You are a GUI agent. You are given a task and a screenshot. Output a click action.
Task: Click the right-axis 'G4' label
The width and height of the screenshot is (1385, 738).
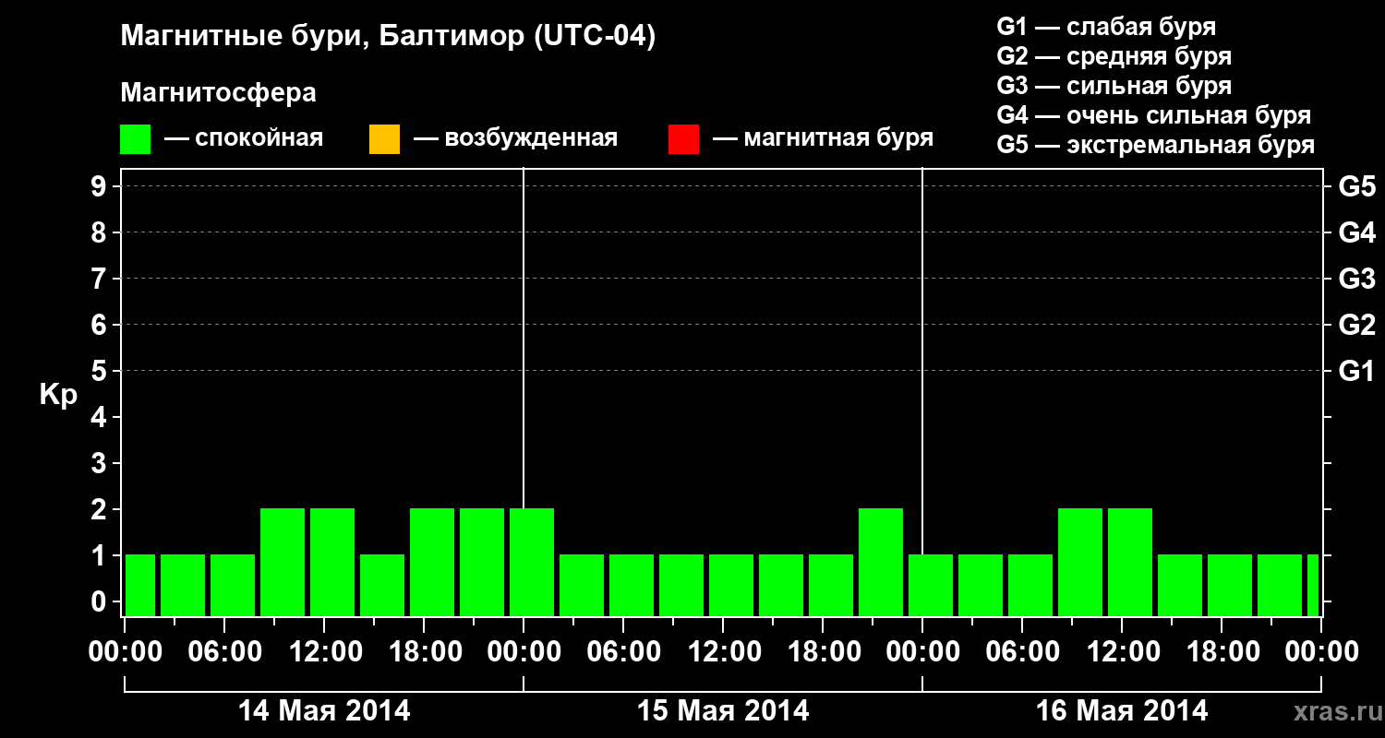pyautogui.click(x=1357, y=232)
